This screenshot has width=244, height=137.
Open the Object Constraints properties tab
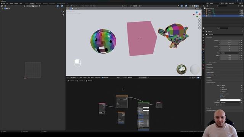pyautogui.click(x=203, y=60)
